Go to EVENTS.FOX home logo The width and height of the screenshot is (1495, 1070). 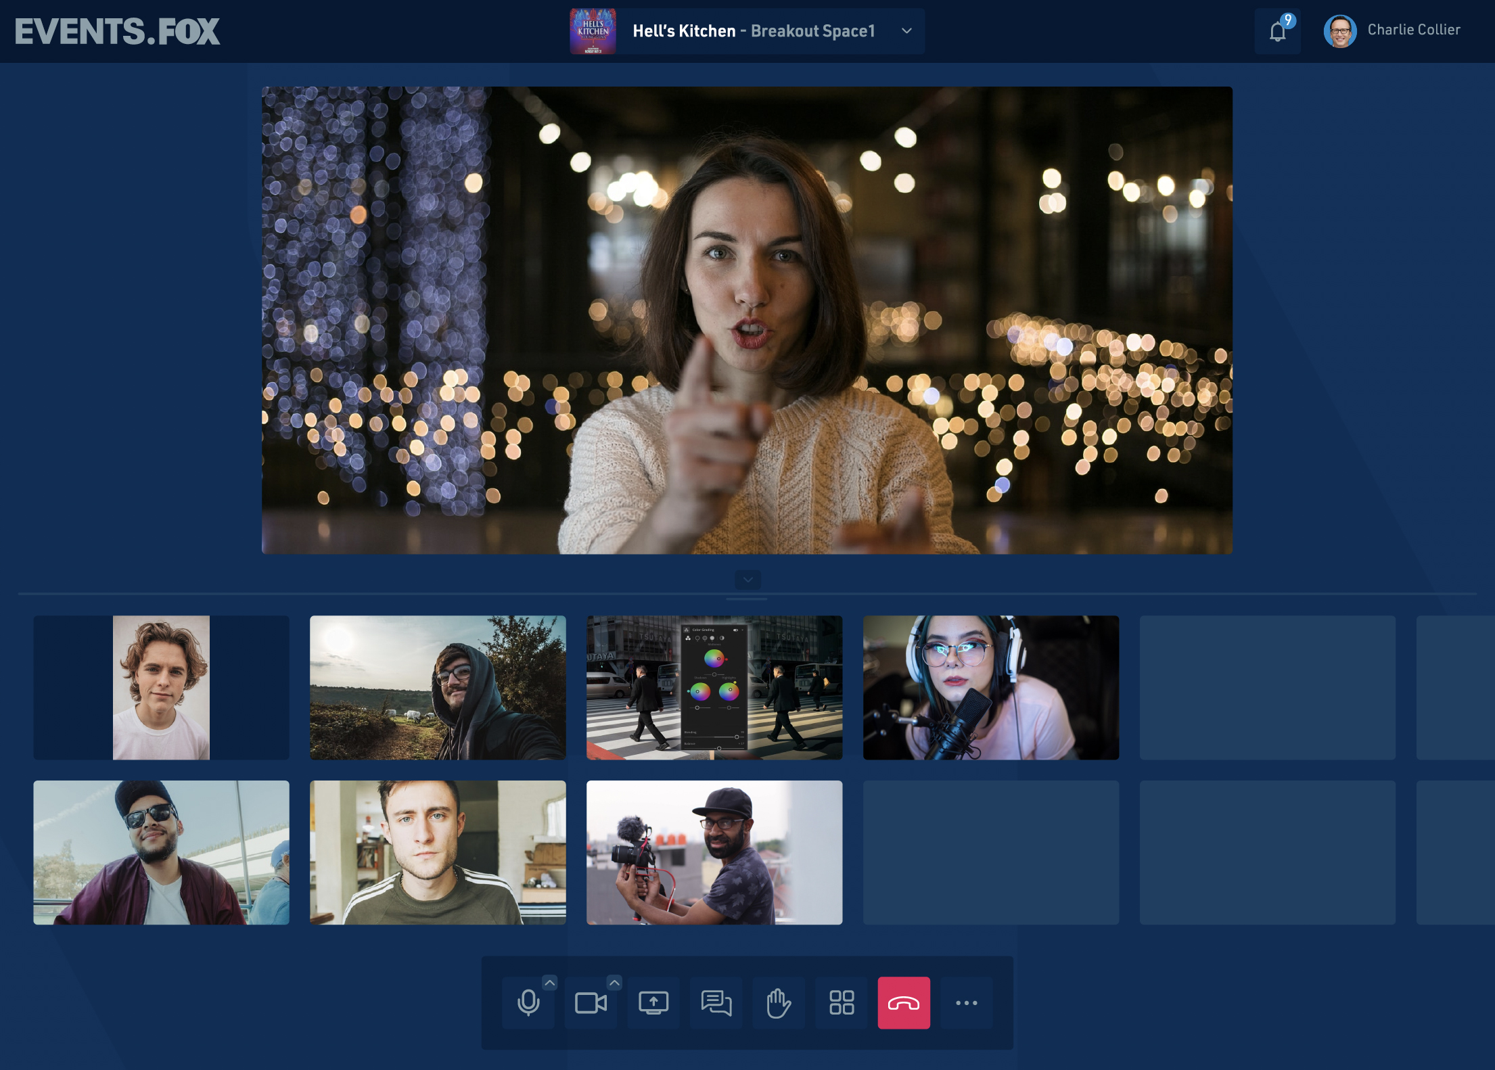tap(117, 32)
